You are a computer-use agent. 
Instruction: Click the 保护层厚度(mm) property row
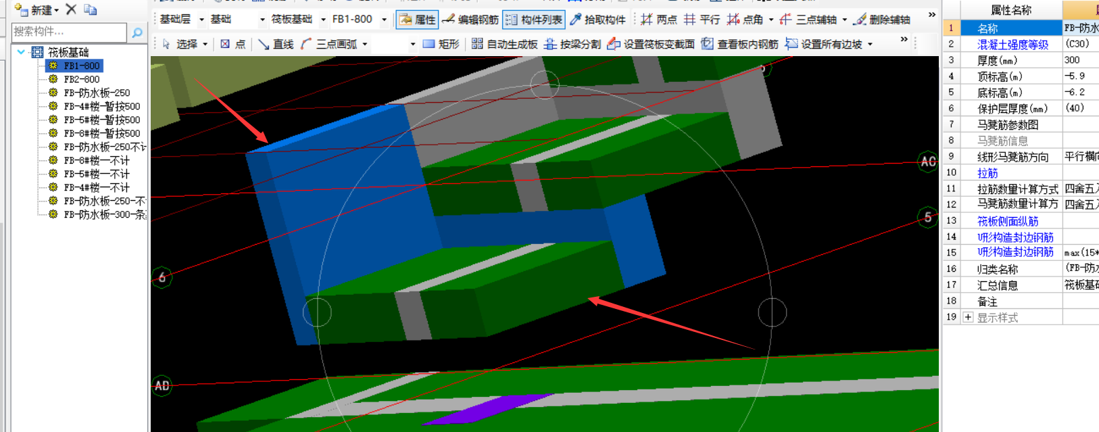(x=1011, y=108)
